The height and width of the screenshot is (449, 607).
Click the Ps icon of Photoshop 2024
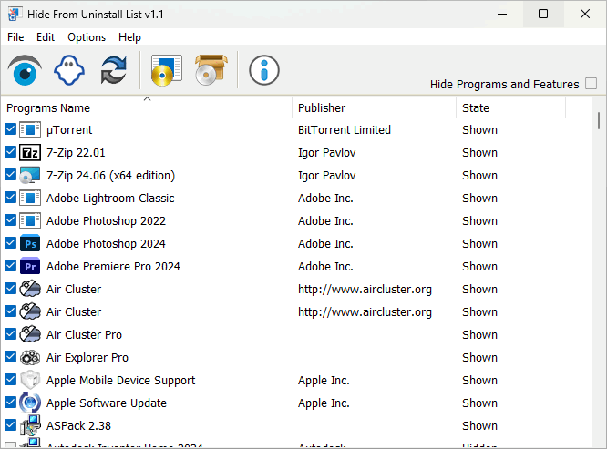tap(30, 244)
